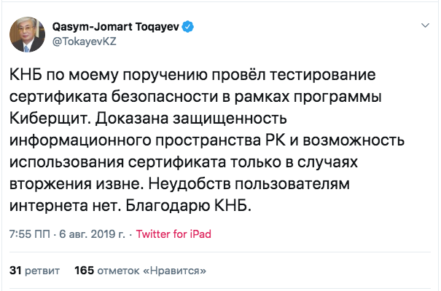Open the tweet options chevron menu

(425, 25)
